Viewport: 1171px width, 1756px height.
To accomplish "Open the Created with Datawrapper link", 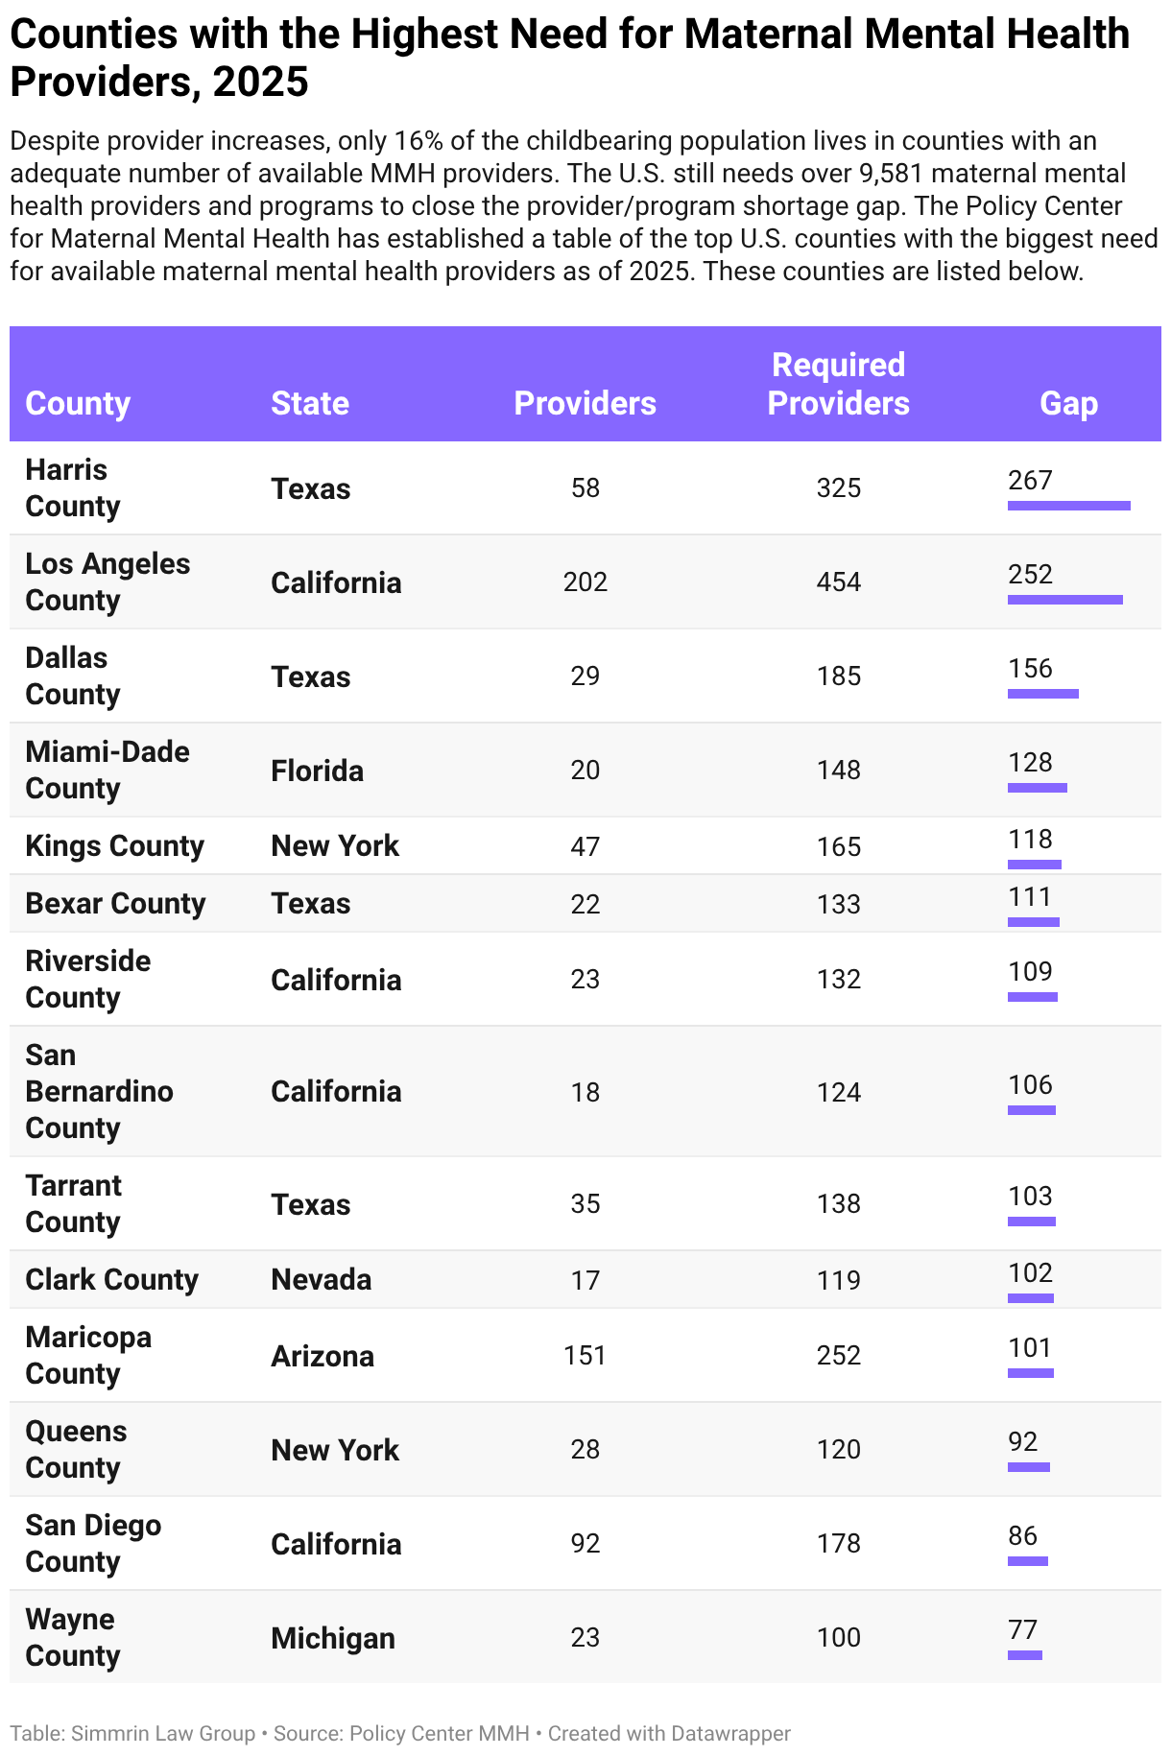I will pyautogui.click(x=670, y=1733).
